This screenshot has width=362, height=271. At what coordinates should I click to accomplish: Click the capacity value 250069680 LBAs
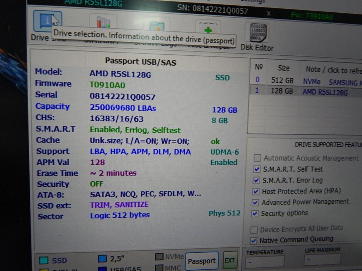[x=123, y=108]
